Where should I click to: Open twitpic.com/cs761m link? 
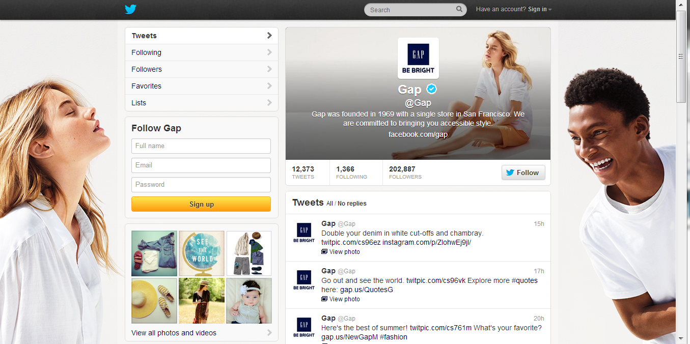(441, 328)
